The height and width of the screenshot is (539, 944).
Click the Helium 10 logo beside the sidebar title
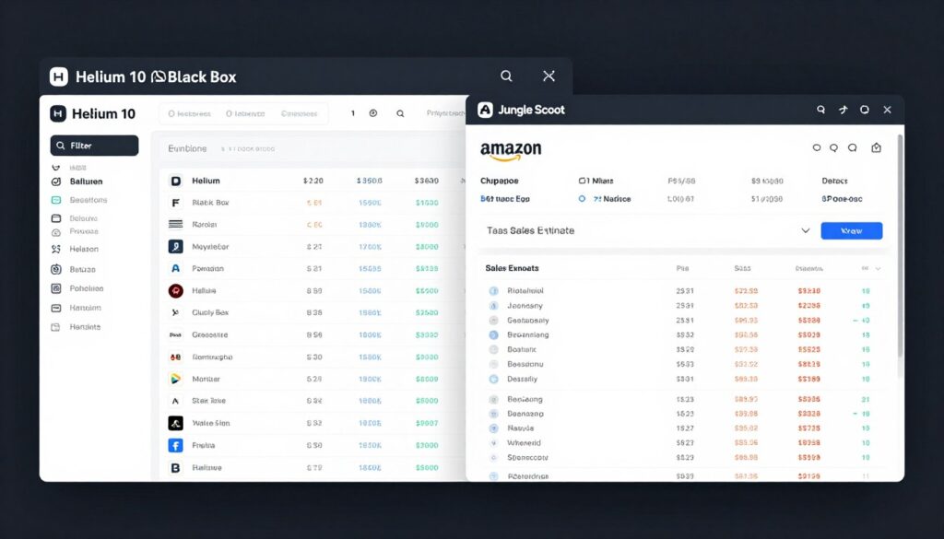[x=58, y=113]
